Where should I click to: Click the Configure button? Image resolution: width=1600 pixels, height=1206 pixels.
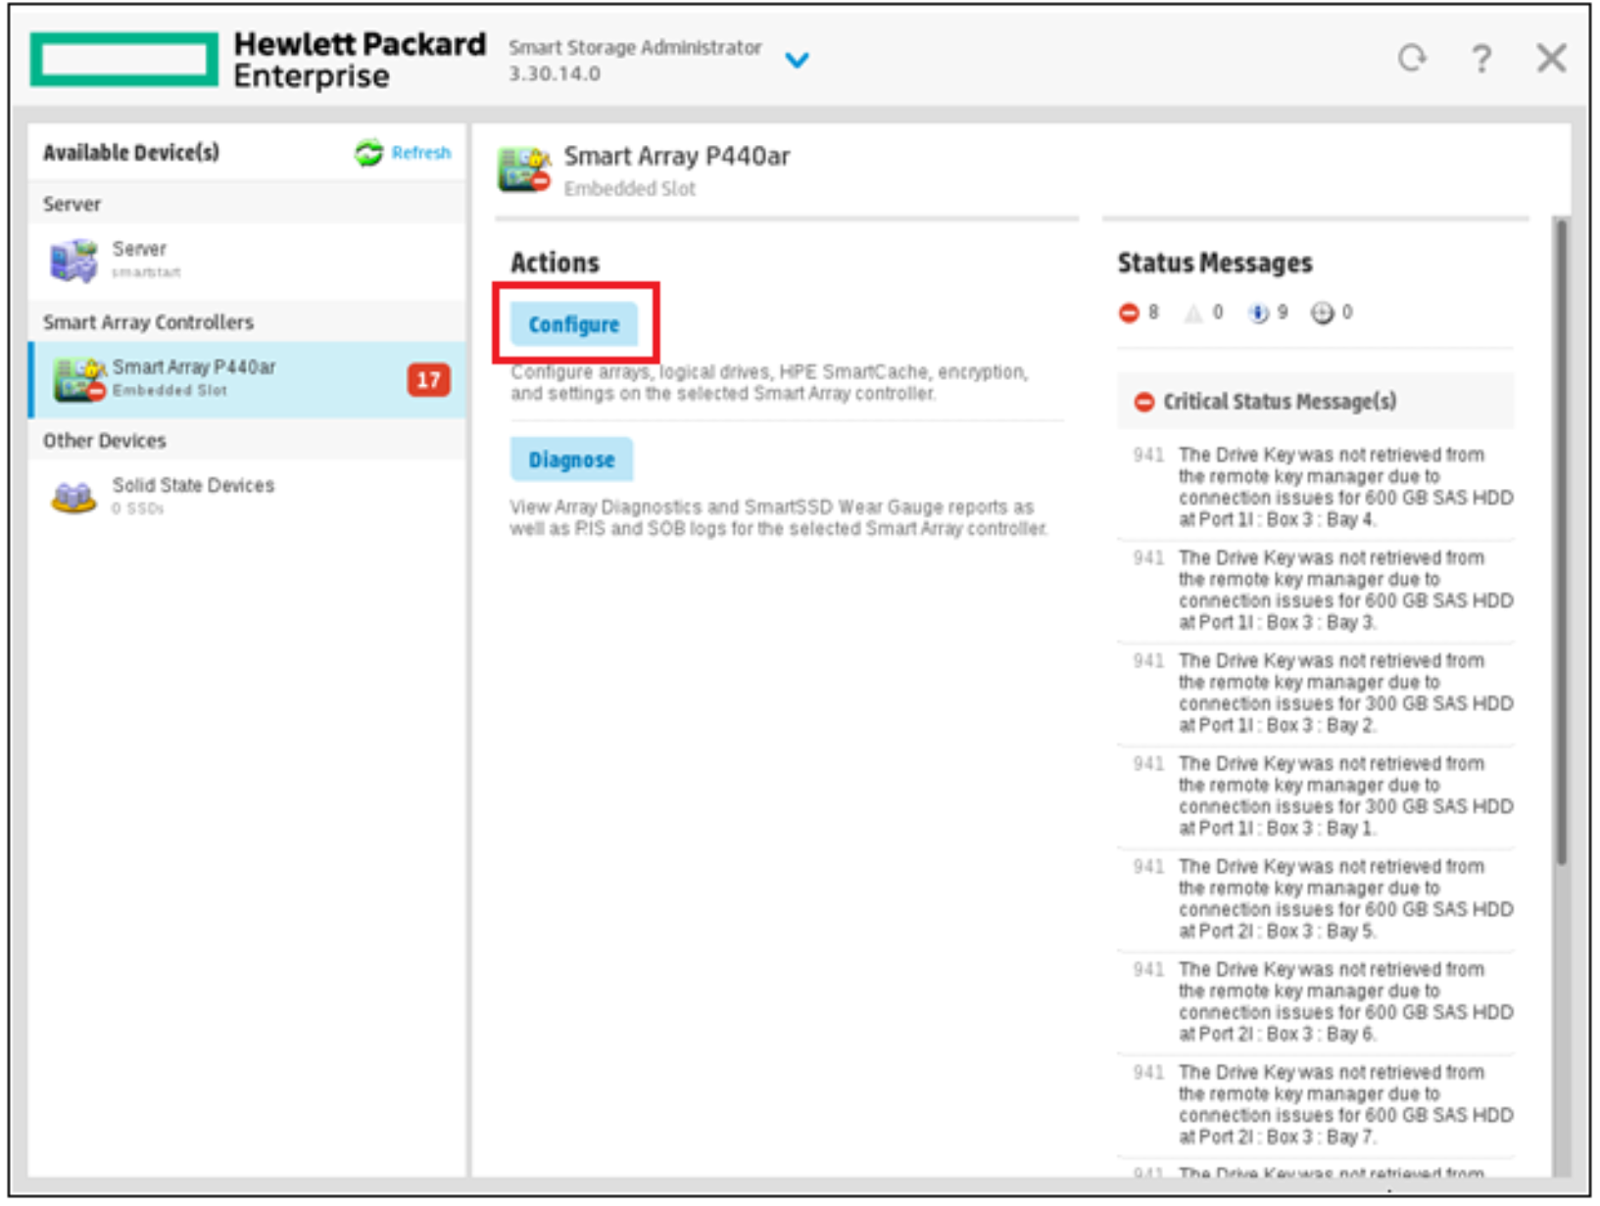click(x=574, y=324)
